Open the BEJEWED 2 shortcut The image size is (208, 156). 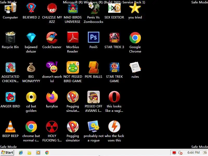coord(31,8)
